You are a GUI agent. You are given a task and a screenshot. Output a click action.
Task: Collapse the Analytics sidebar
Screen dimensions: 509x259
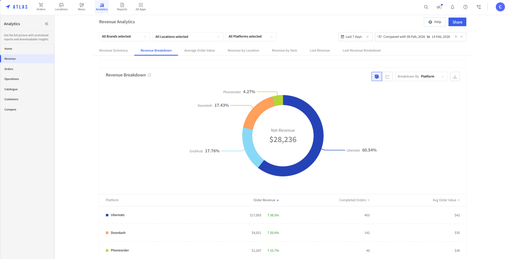47,24
